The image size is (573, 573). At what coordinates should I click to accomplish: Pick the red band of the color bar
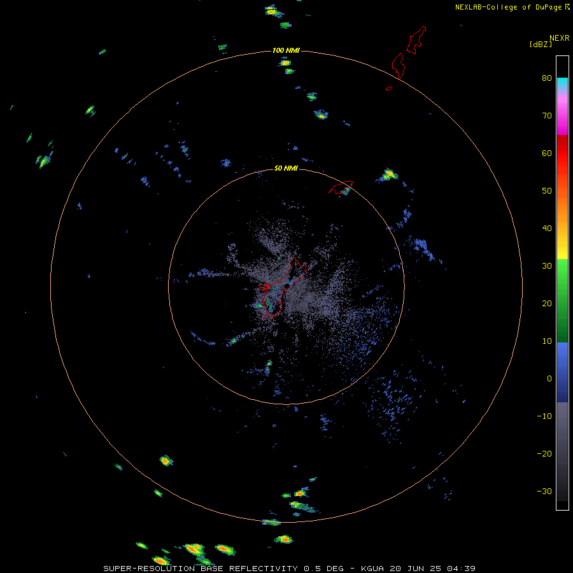[x=562, y=153]
